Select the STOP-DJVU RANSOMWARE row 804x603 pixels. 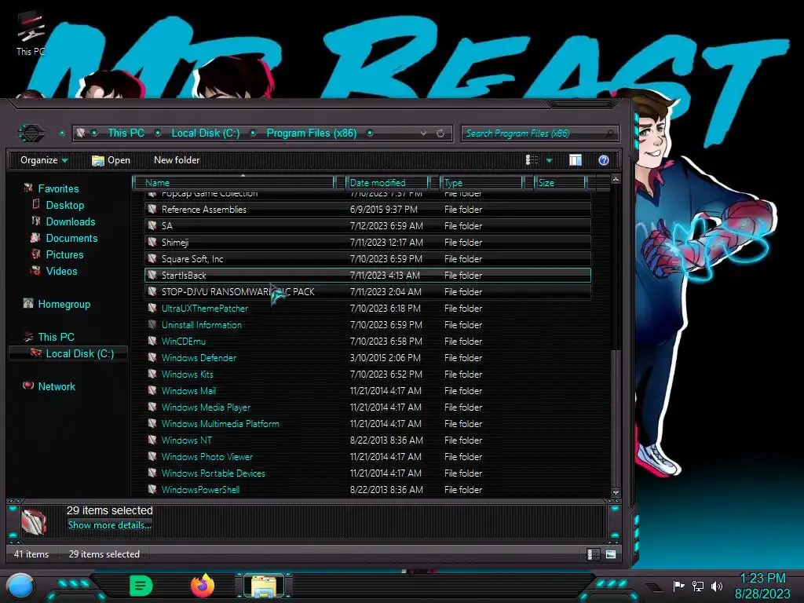pos(367,292)
